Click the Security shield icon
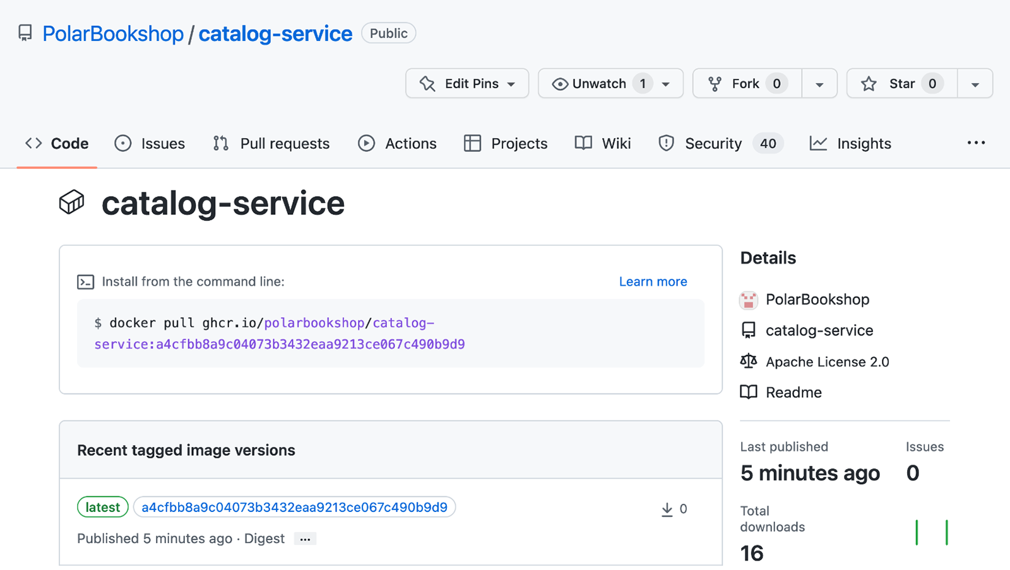Viewport: 1010px width, 570px height. tap(666, 143)
